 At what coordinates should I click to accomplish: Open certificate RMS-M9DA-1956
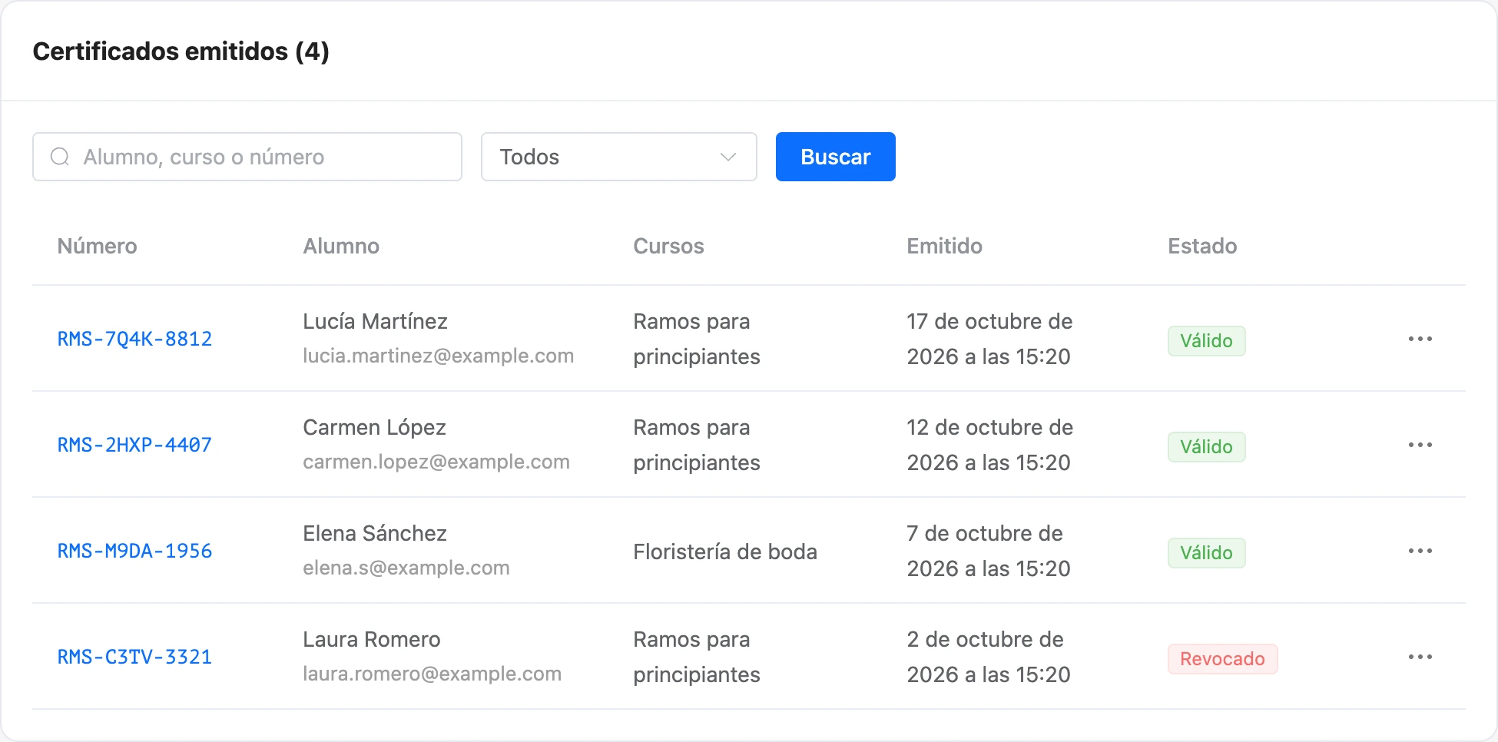[134, 551]
